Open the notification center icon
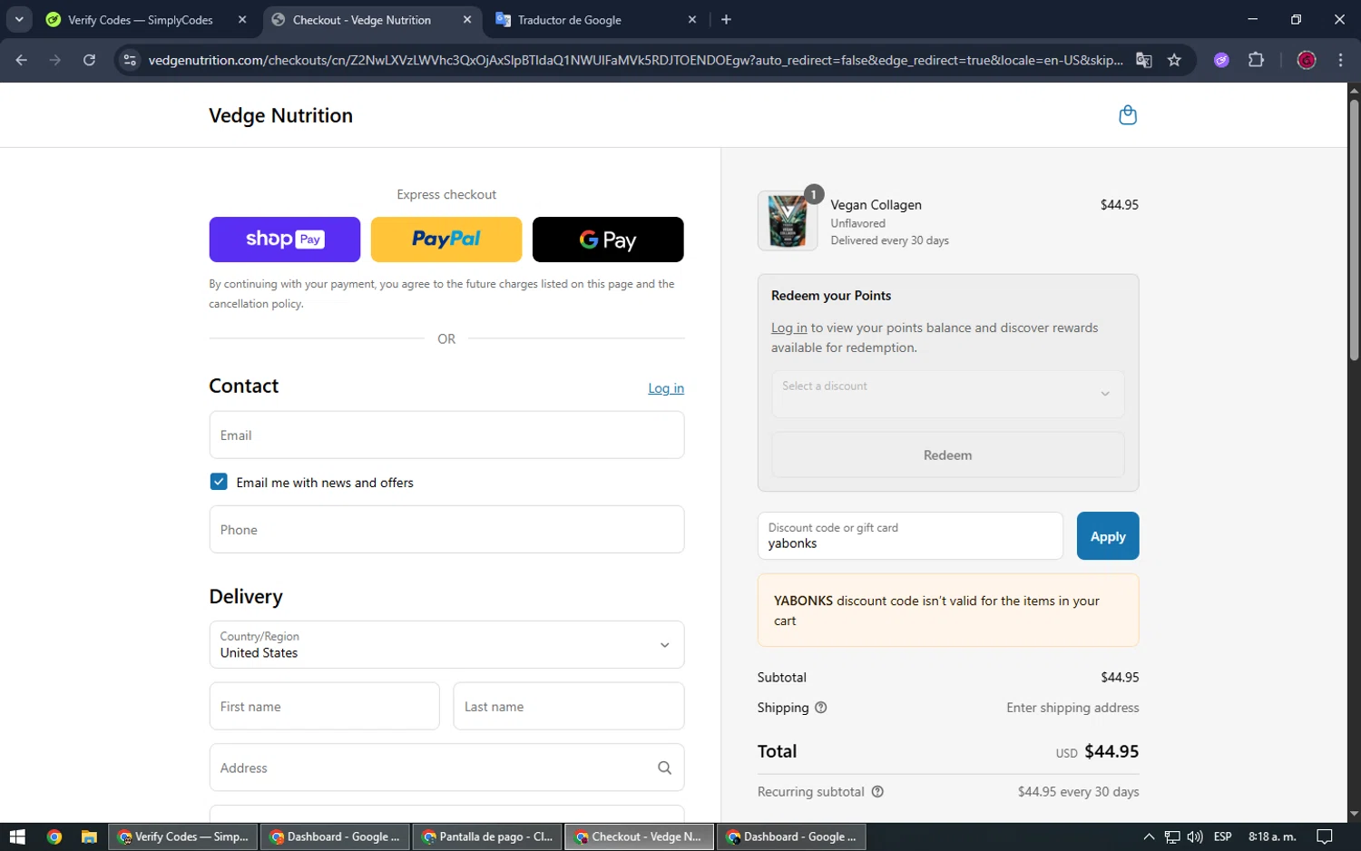This screenshot has height=851, width=1361. pos(1324,836)
